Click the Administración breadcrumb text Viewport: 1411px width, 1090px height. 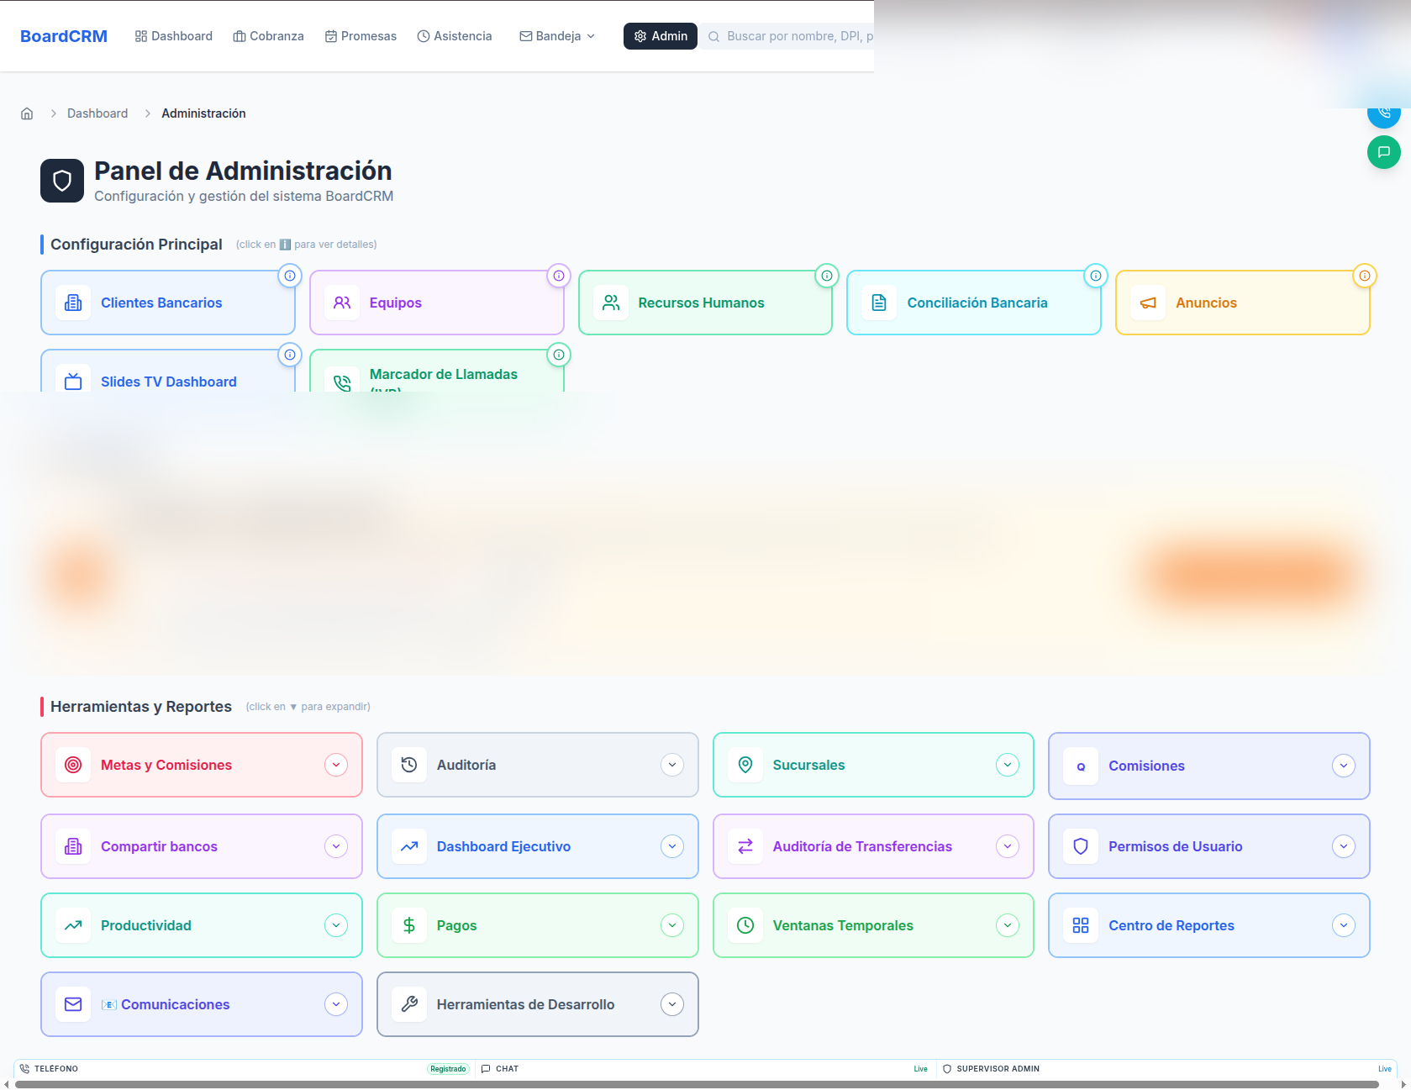pos(203,113)
